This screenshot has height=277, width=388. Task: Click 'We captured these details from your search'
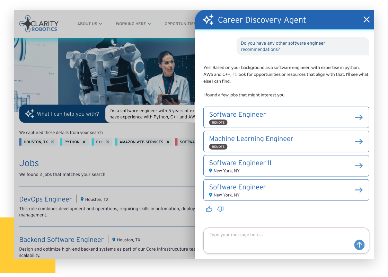click(x=61, y=133)
